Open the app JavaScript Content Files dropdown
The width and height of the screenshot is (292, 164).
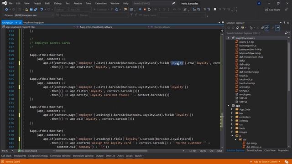tap(38, 27)
